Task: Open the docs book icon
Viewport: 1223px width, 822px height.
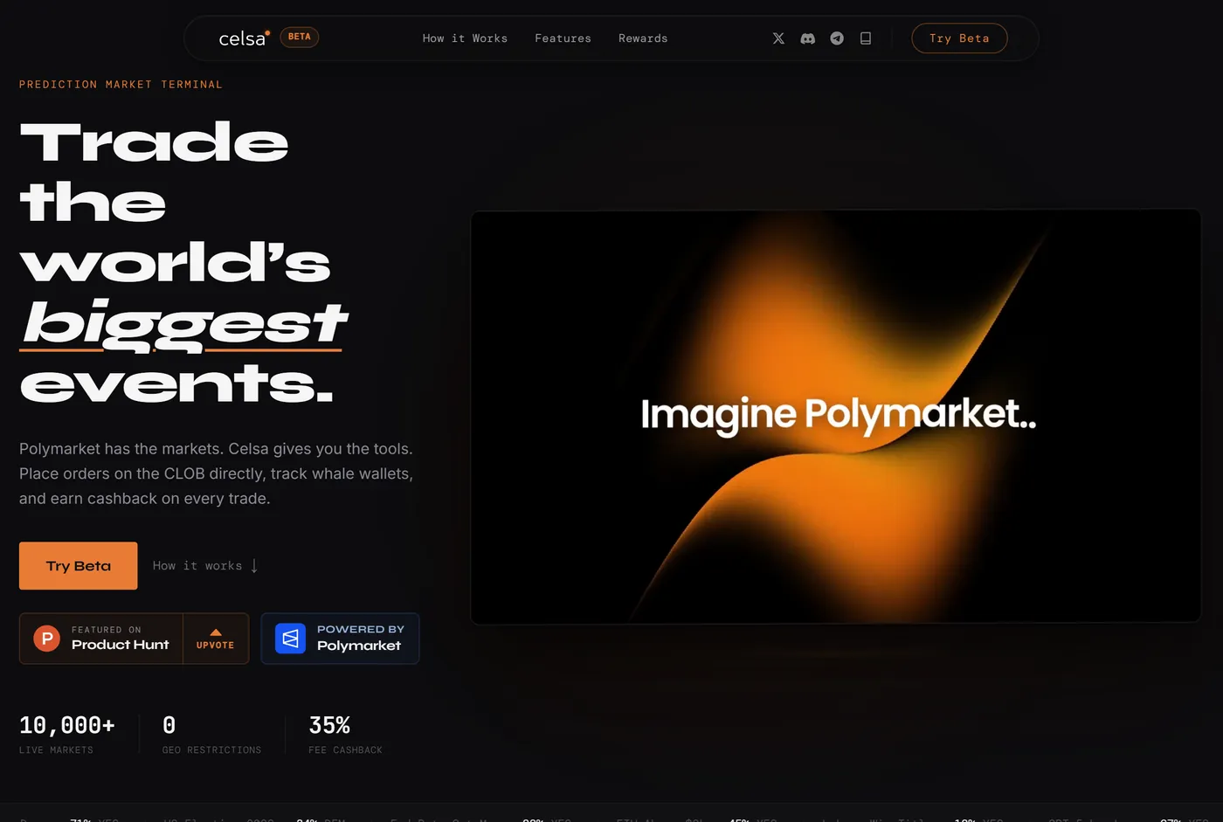Action: click(866, 38)
